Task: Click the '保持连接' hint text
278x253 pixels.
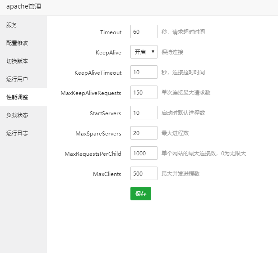Action: [x=172, y=52]
